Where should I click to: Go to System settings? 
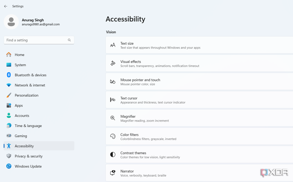click(20, 65)
